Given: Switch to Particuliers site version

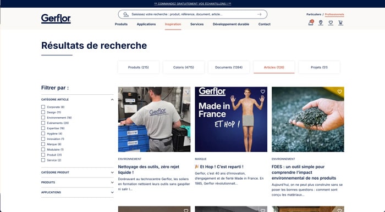Looking at the screenshot, I should point(313,14).
